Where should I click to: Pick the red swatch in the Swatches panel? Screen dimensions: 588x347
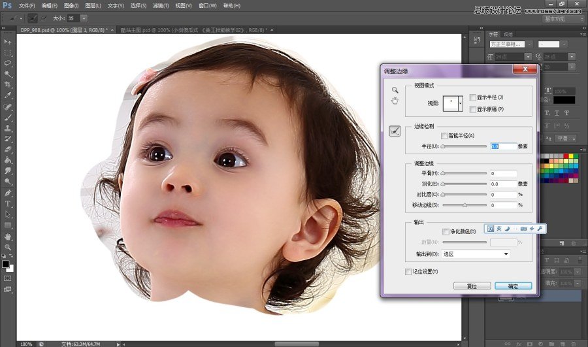(566, 156)
